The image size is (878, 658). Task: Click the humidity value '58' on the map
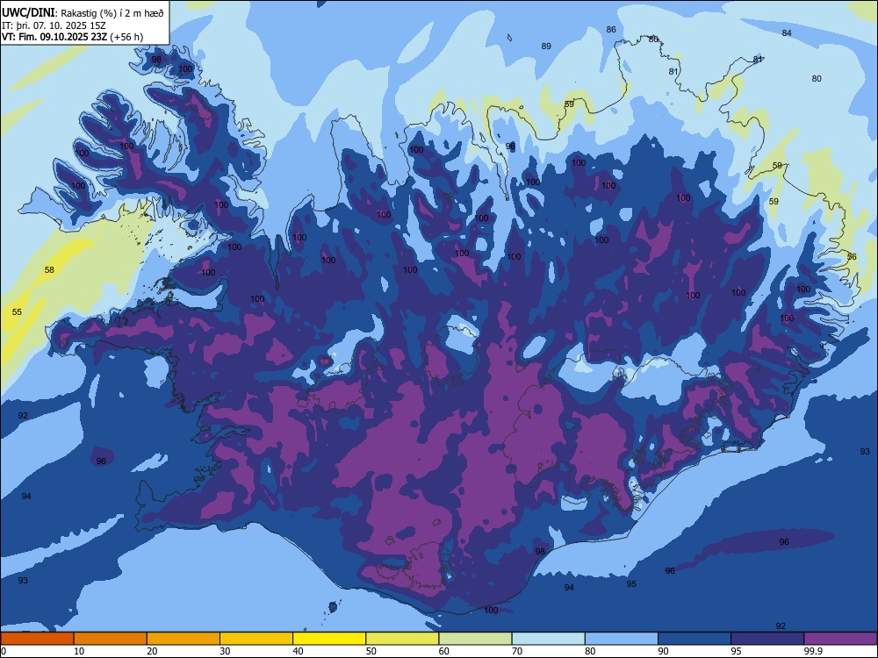click(49, 269)
